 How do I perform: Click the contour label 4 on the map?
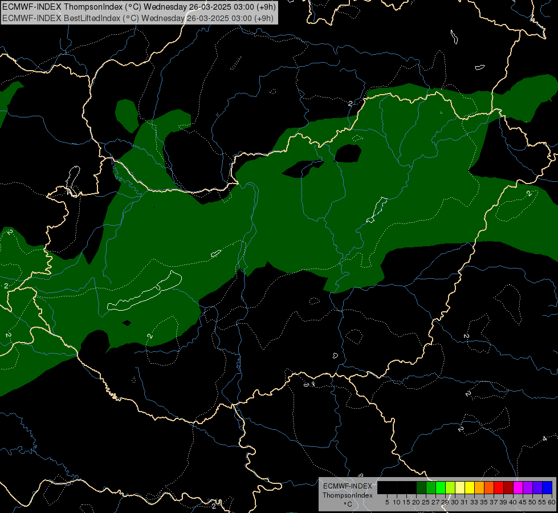[x=544, y=438]
